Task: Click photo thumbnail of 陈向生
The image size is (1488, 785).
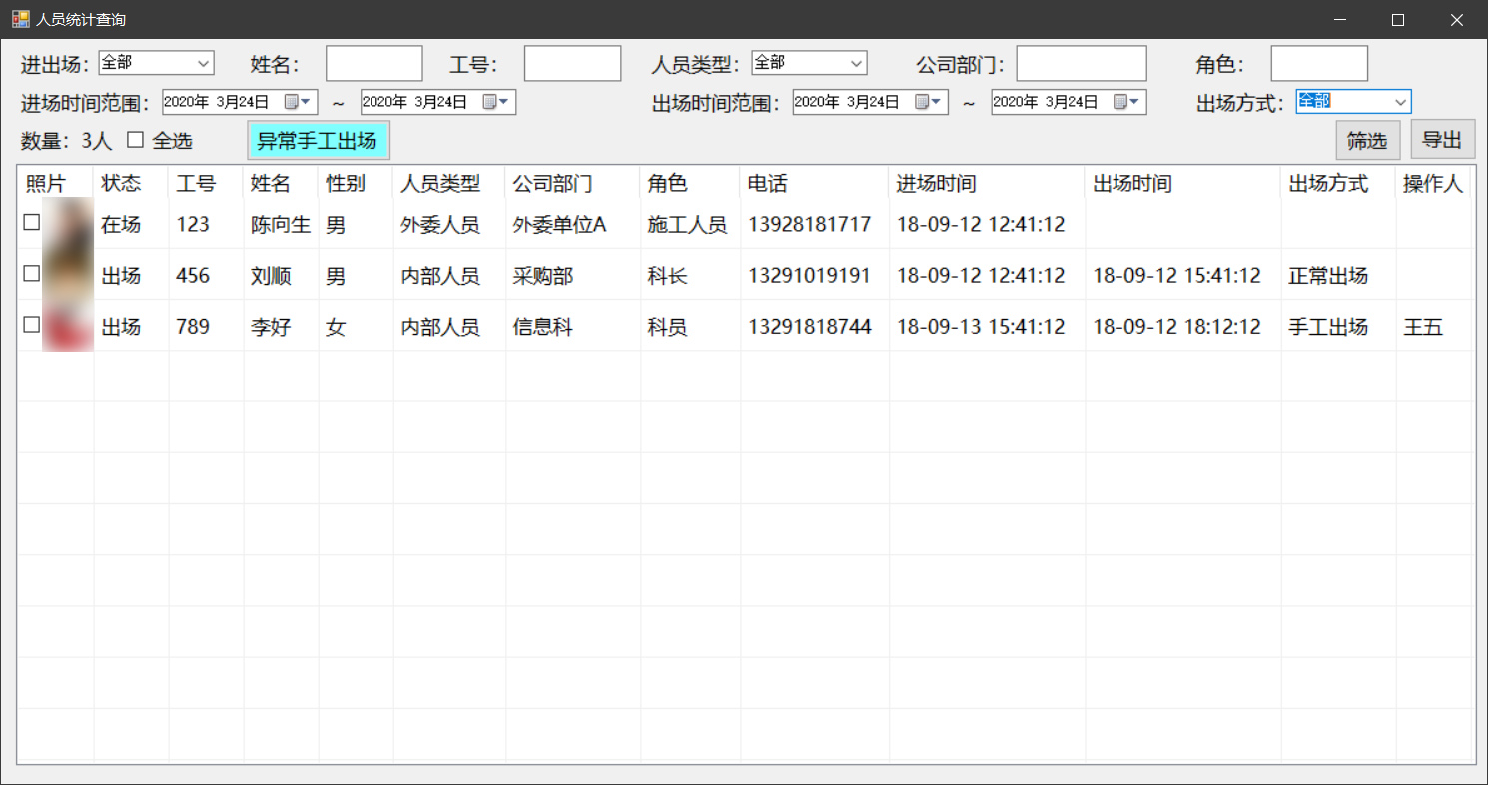Action: pos(68,223)
